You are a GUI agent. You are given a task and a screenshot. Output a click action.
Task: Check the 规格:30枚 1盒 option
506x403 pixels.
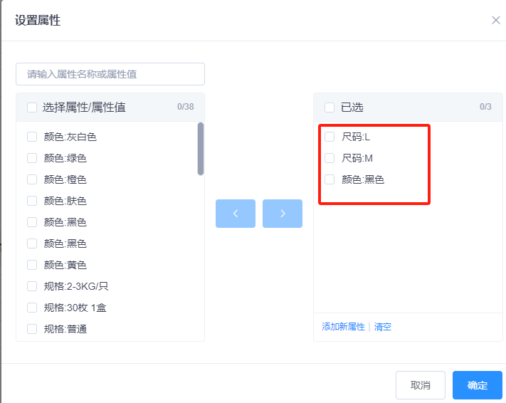tap(32, 308)
